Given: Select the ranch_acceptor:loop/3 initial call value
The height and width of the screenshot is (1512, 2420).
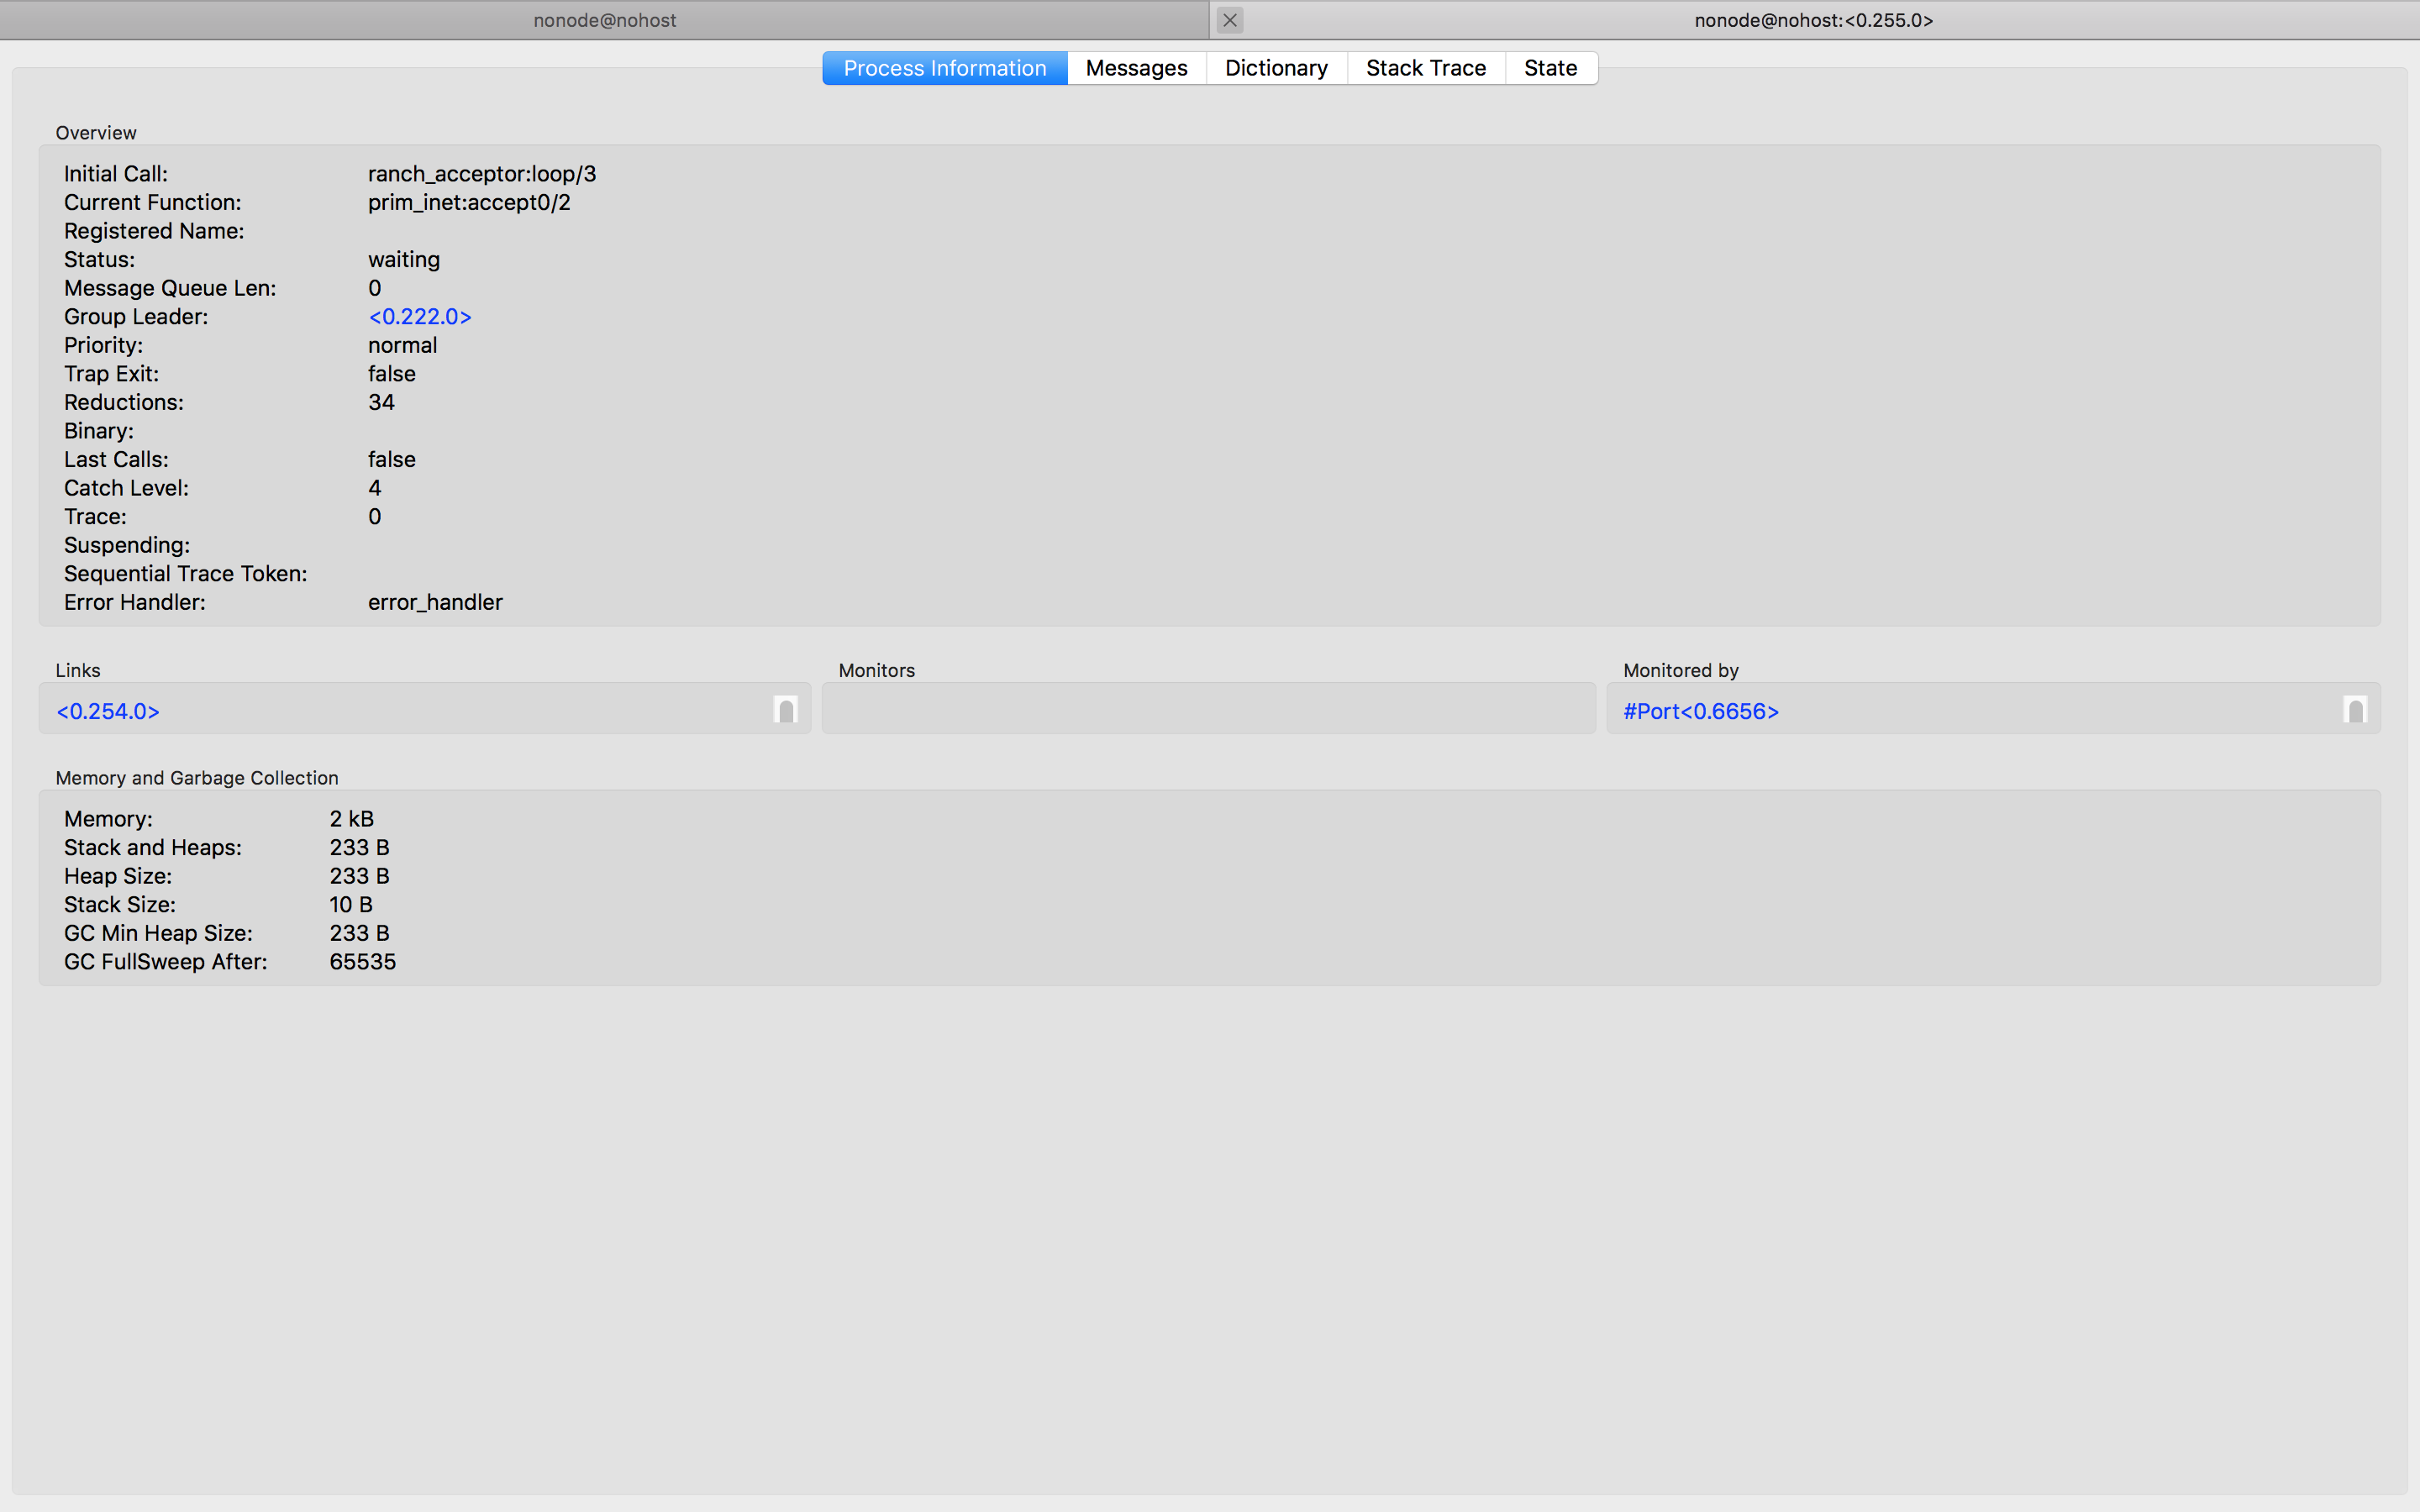Looking at the screenshot, I should tap(482, 174).
